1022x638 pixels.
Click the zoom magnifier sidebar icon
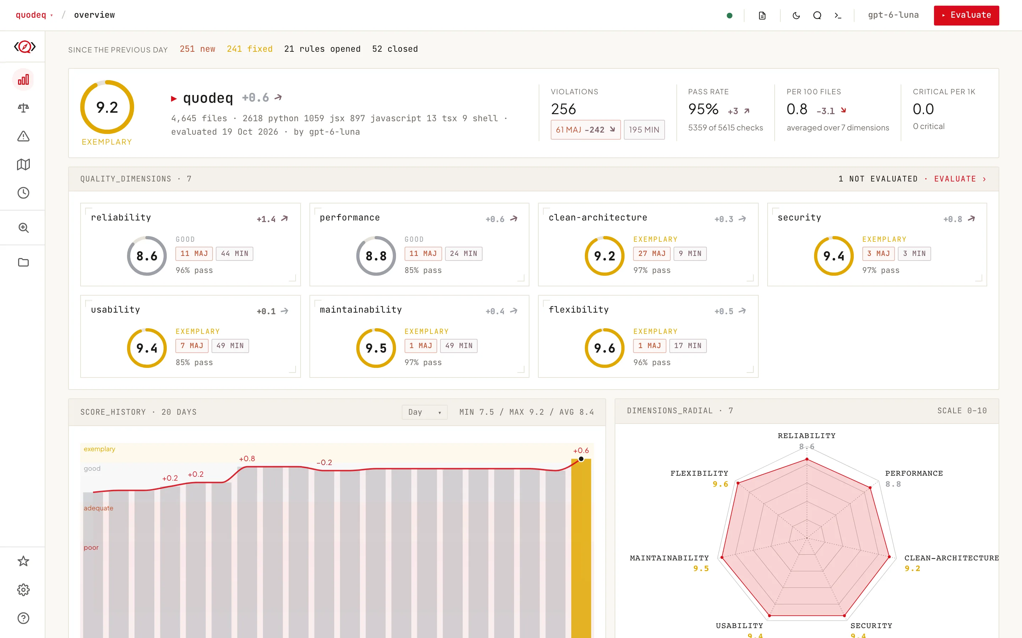23,228
